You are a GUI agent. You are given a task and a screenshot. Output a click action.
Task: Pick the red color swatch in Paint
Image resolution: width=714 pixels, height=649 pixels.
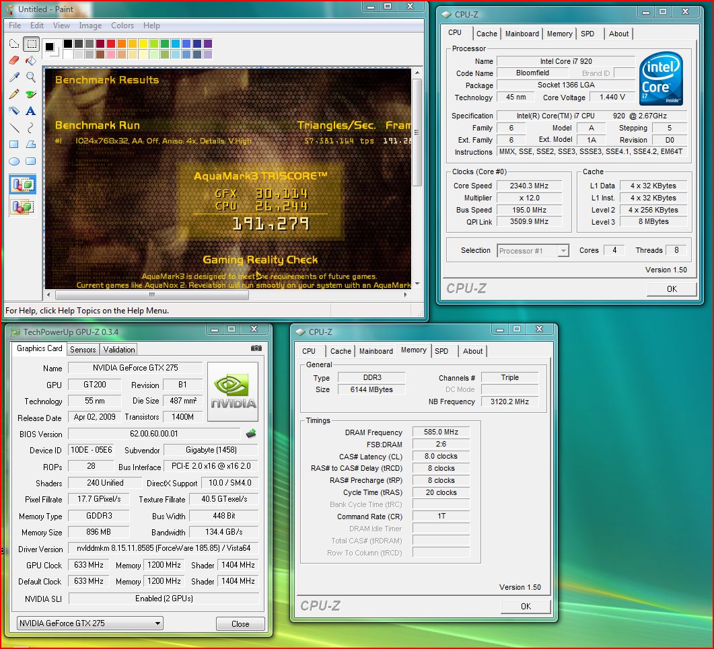tap(110, 44)
